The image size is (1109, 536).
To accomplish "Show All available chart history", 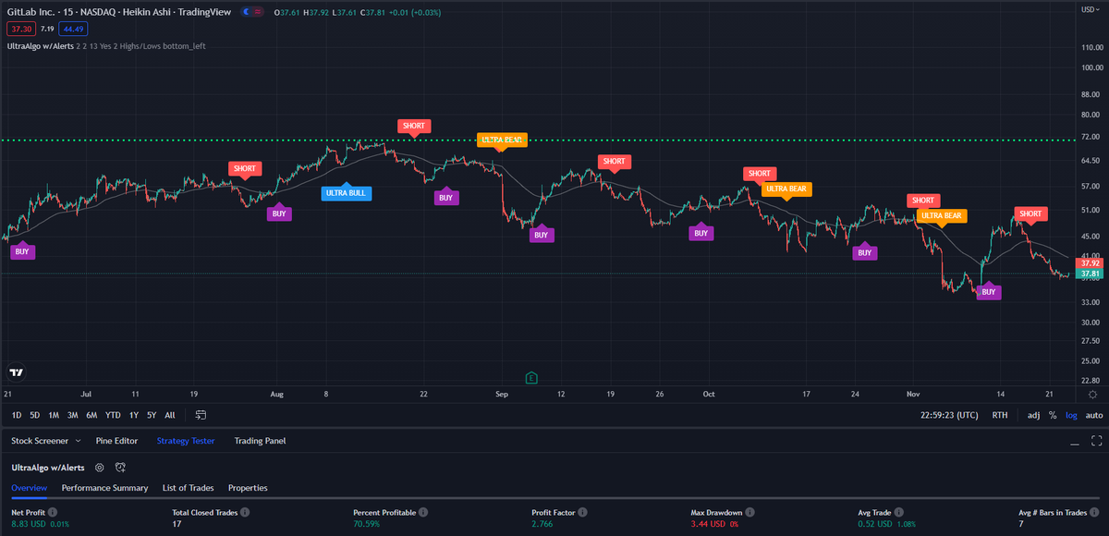I will (170, 415).
